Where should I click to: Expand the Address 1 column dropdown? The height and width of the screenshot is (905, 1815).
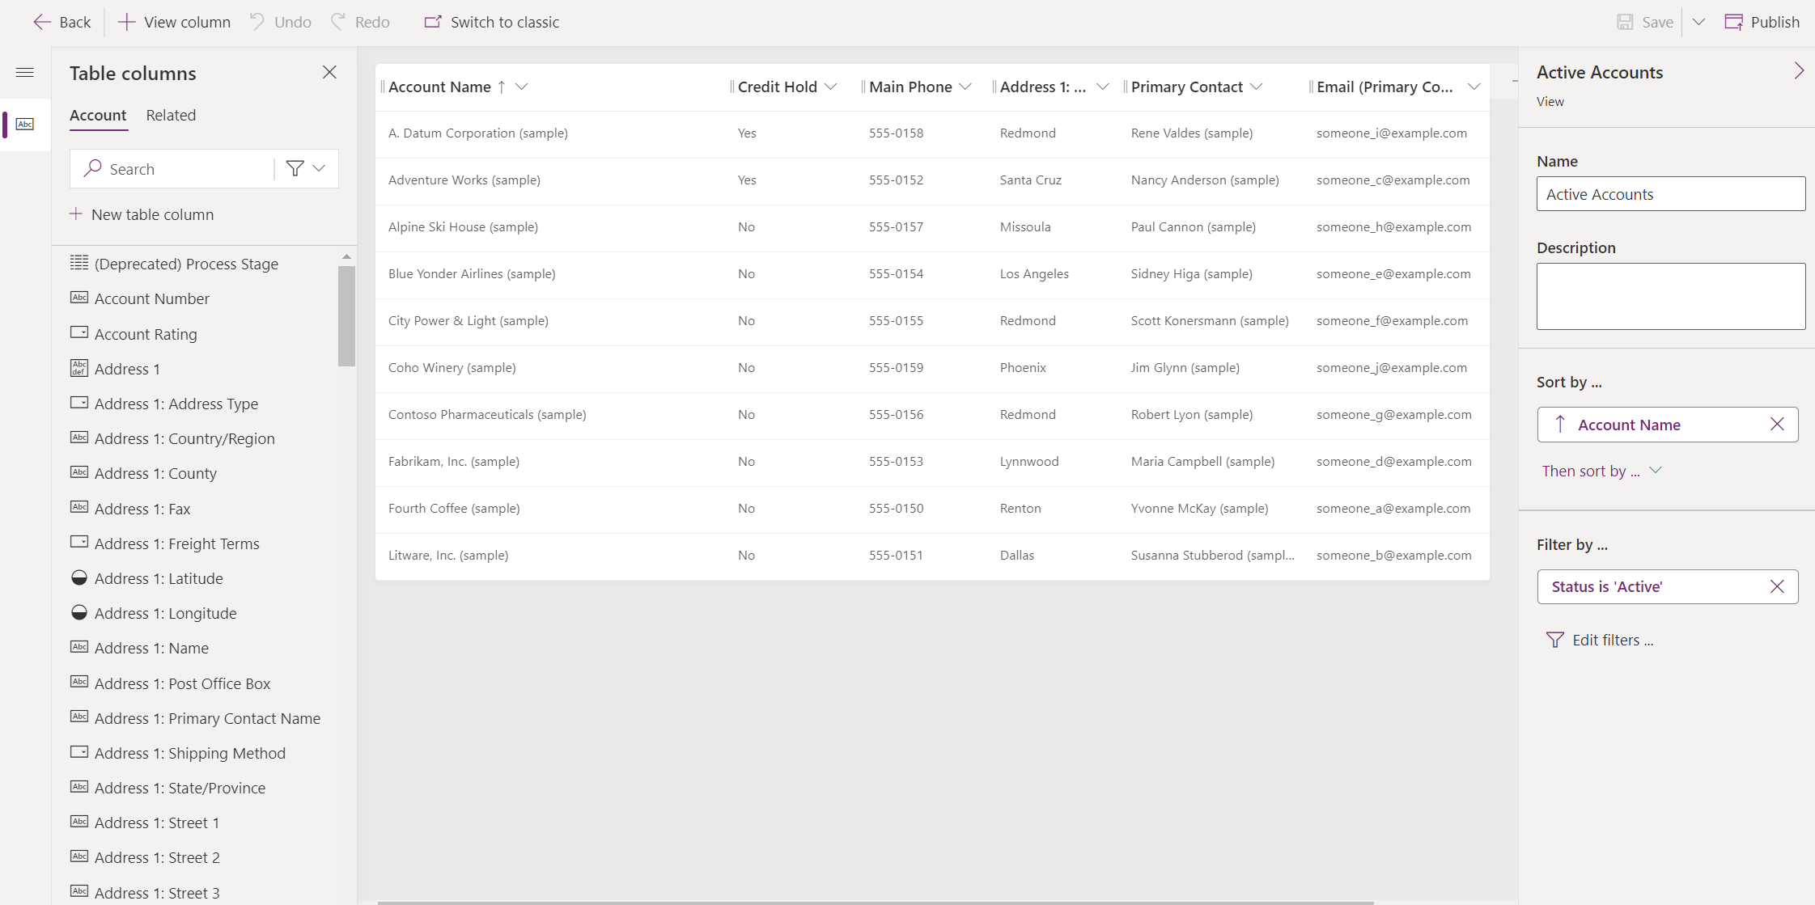tap(1105, 87)
